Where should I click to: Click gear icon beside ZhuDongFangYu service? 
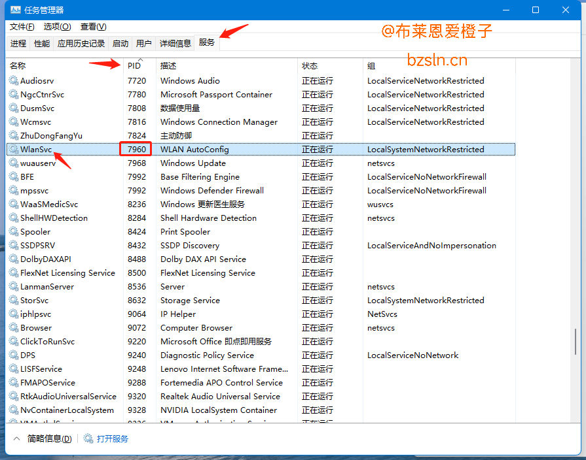point(14,135)
